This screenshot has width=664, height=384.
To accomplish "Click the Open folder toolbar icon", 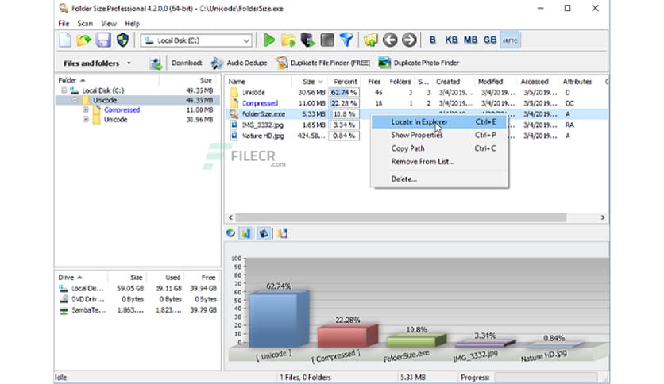I will (x=84, y=40).
